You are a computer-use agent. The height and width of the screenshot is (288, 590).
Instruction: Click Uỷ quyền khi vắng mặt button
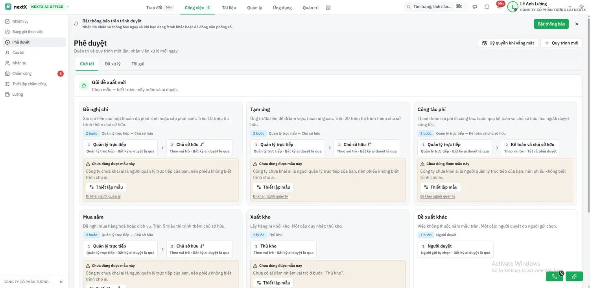tap(508, 43)
